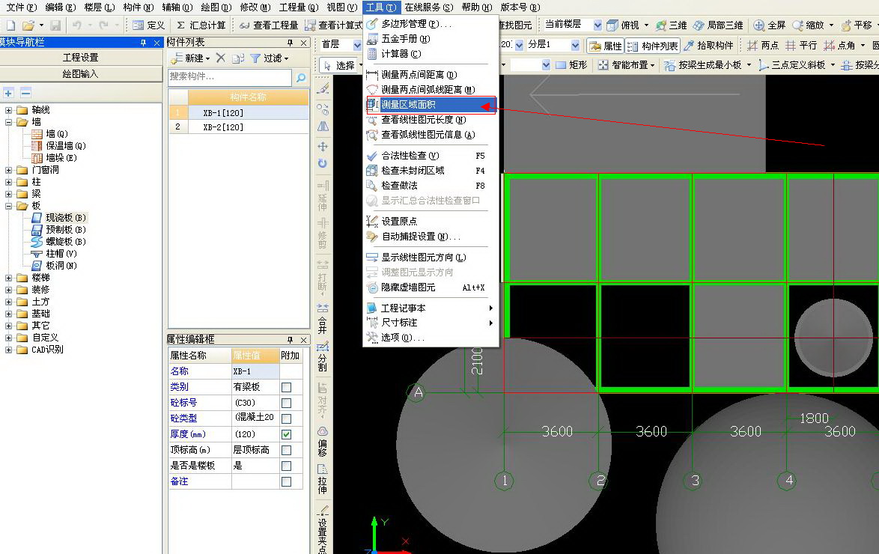Click the delete X icon in component list

(221, 58)
